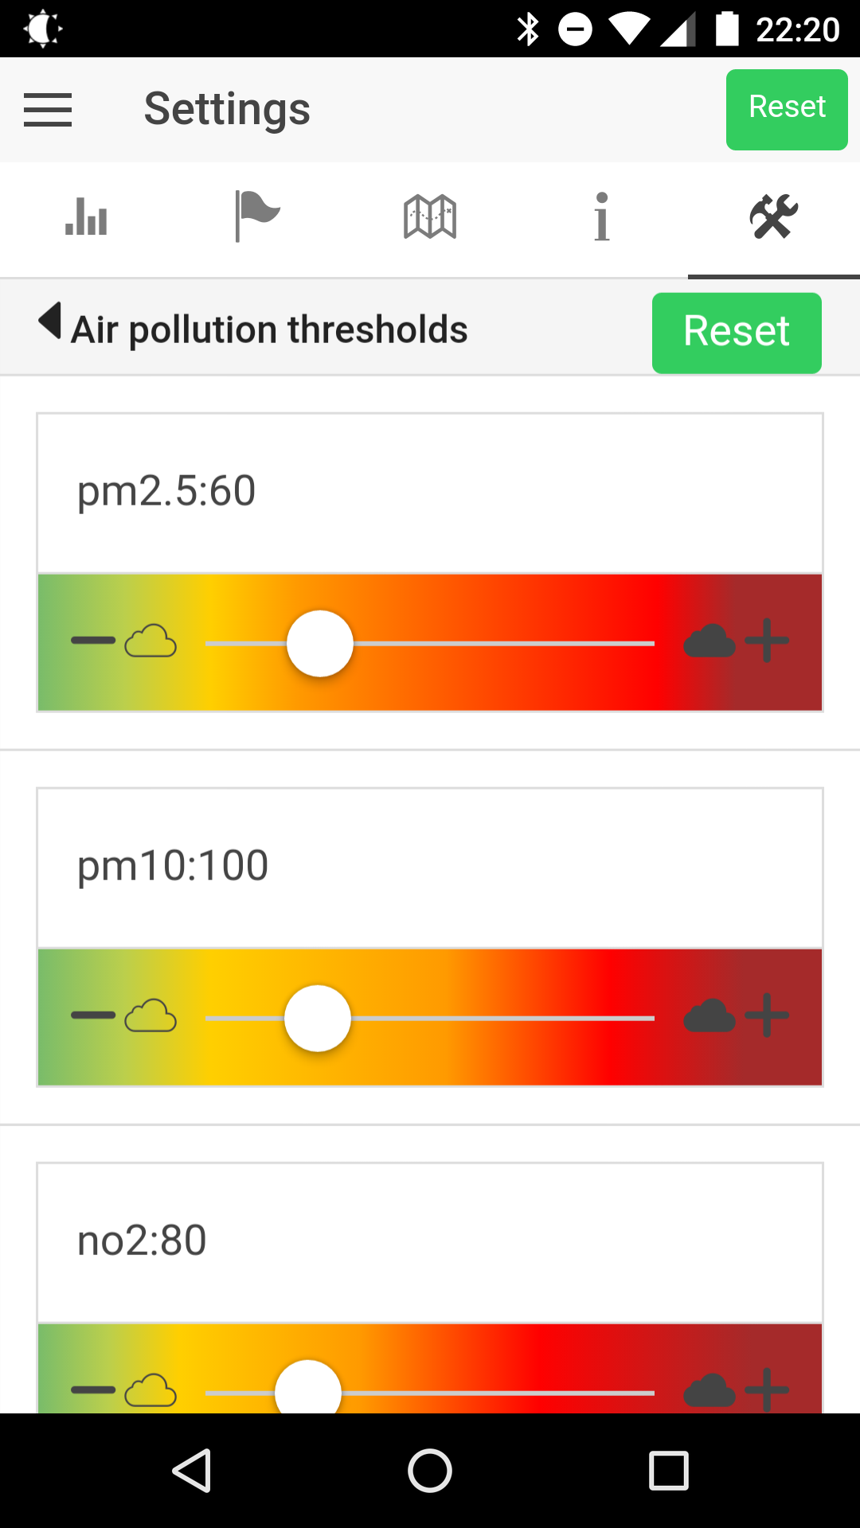The width and height of the screenshot is (860, 1528).
Task: Increase pm10 threshold with plus icon
Action: pos(767,1015)
